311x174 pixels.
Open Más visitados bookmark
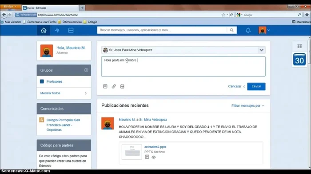(x=11, y=22)
